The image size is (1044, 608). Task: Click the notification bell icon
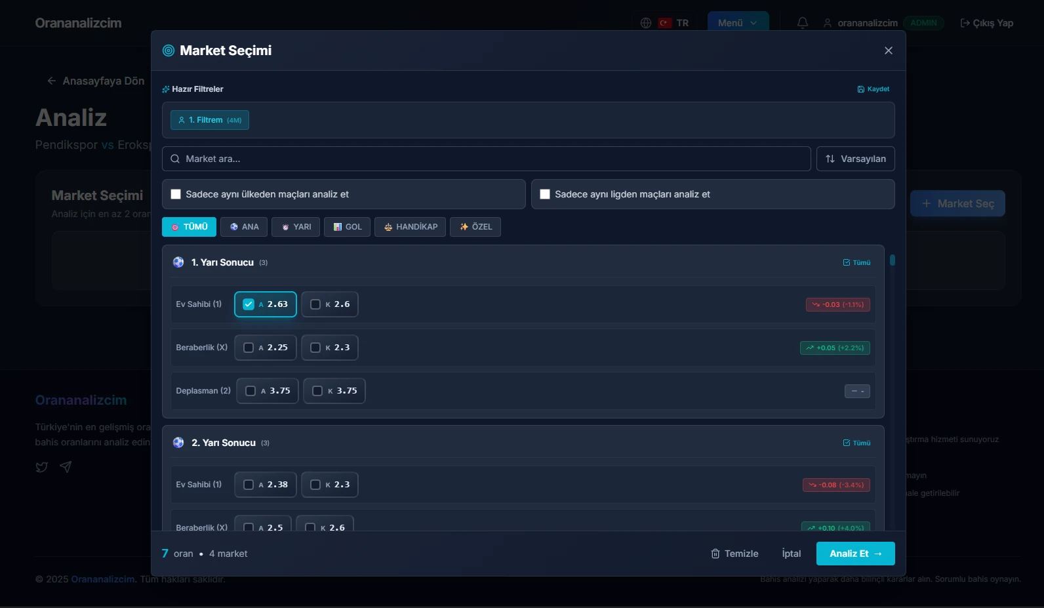pyautogui.click(x=802, y=23)
